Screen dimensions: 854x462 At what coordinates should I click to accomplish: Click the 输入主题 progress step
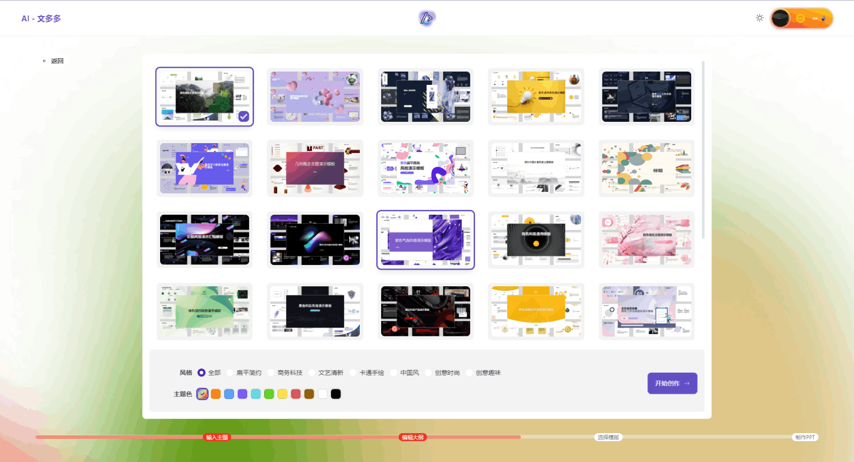click(x=217, y=437)
